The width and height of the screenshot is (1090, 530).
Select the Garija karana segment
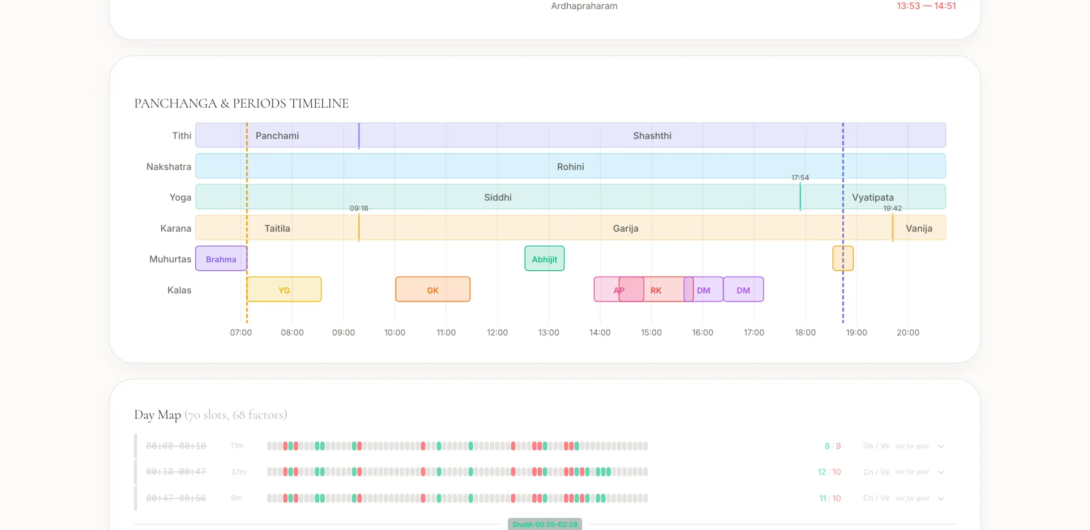(x=626, y=228)
